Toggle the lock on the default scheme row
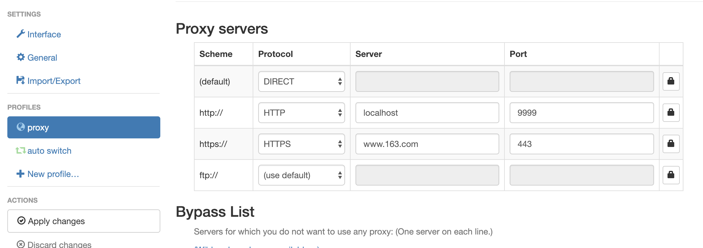Viewport: 703px width, 248px height. point(671,81)
